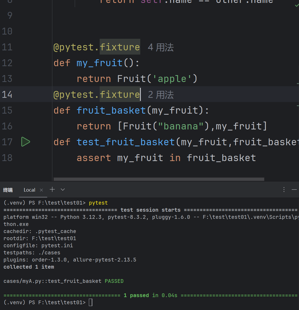299x310 pixels.
Task: Click the green inspection checkmark at editor top right
Action: [297, 5]
